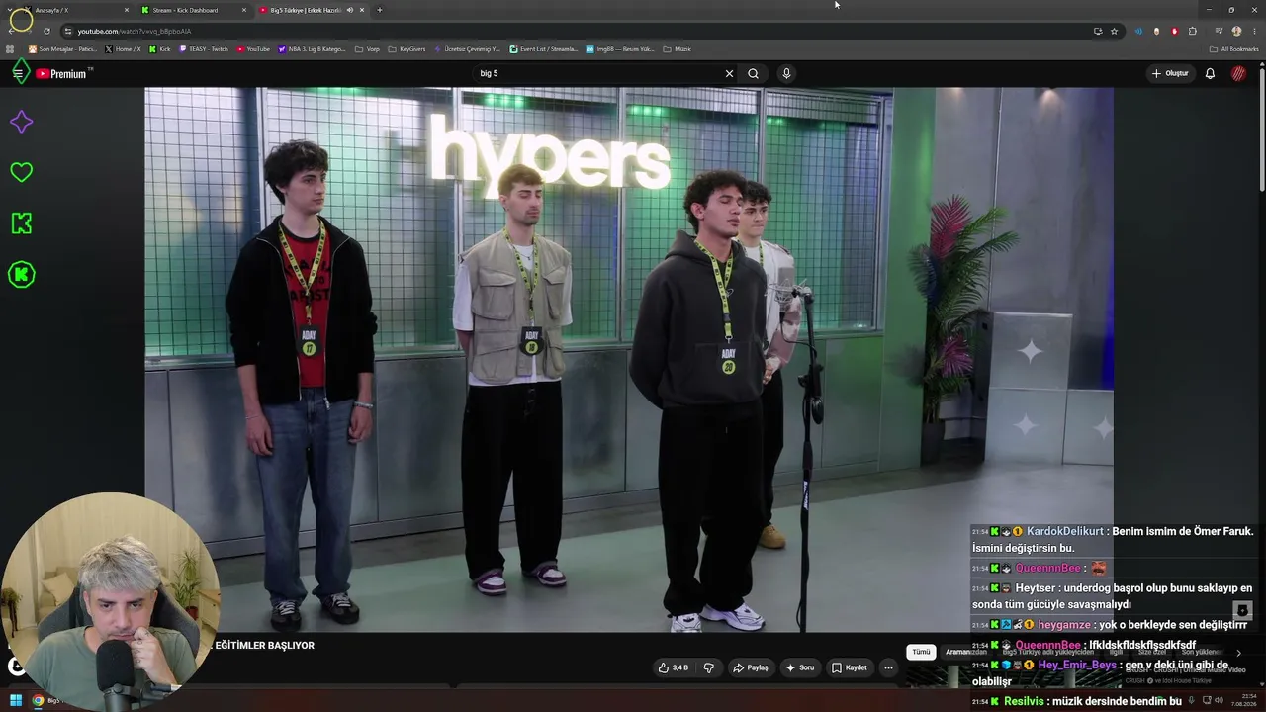Open Chrome from the Windows taskbar
The width and height of the screenshot is (1266, 712).
[x=38, y=700]
